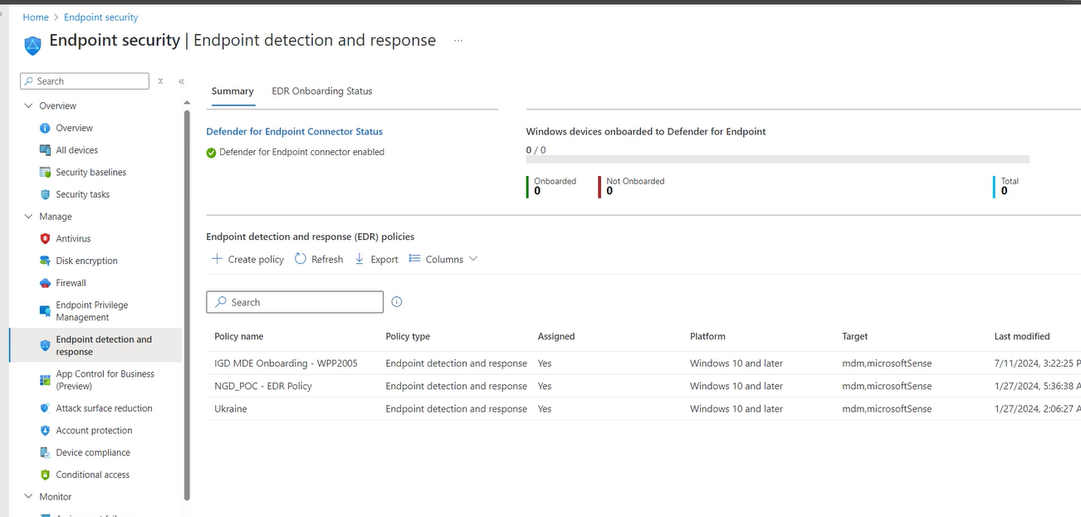1081x517 pixels.
Task: Switch to EDR Onboarding Status tab
Action: click(321, 91)
